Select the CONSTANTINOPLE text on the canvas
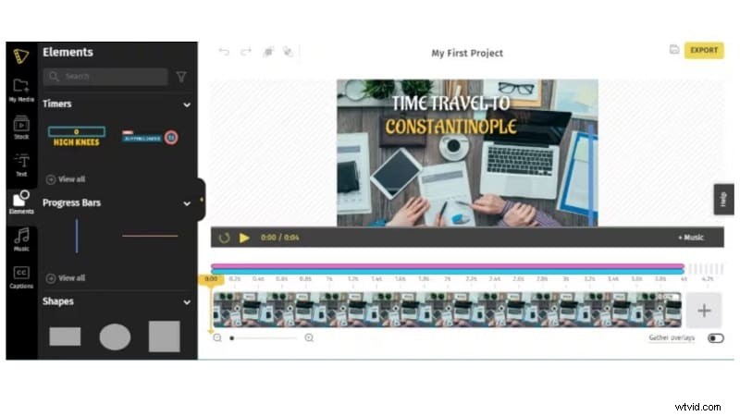This screenshot has height=416, width=740. coord(450,127)
